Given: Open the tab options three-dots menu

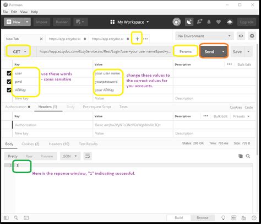Looking at the screenshot, I should click(x=145, y=39).
